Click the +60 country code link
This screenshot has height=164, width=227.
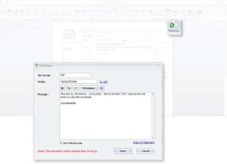coord(103,82)
